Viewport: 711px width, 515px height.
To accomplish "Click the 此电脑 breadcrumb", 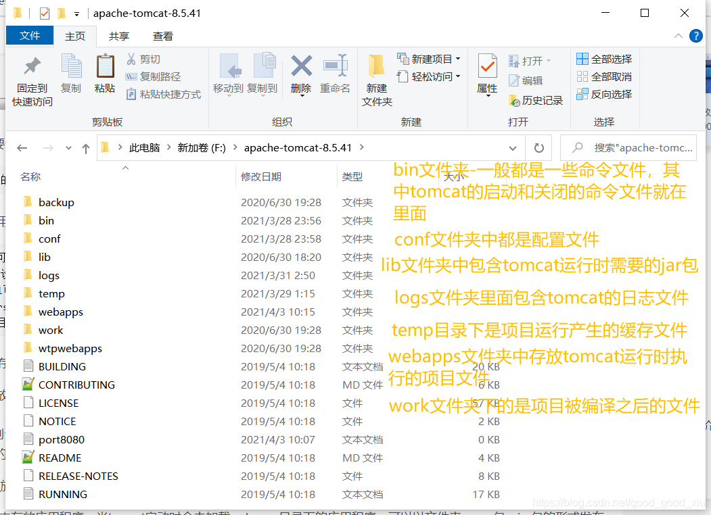I will (x=144, y=147).
